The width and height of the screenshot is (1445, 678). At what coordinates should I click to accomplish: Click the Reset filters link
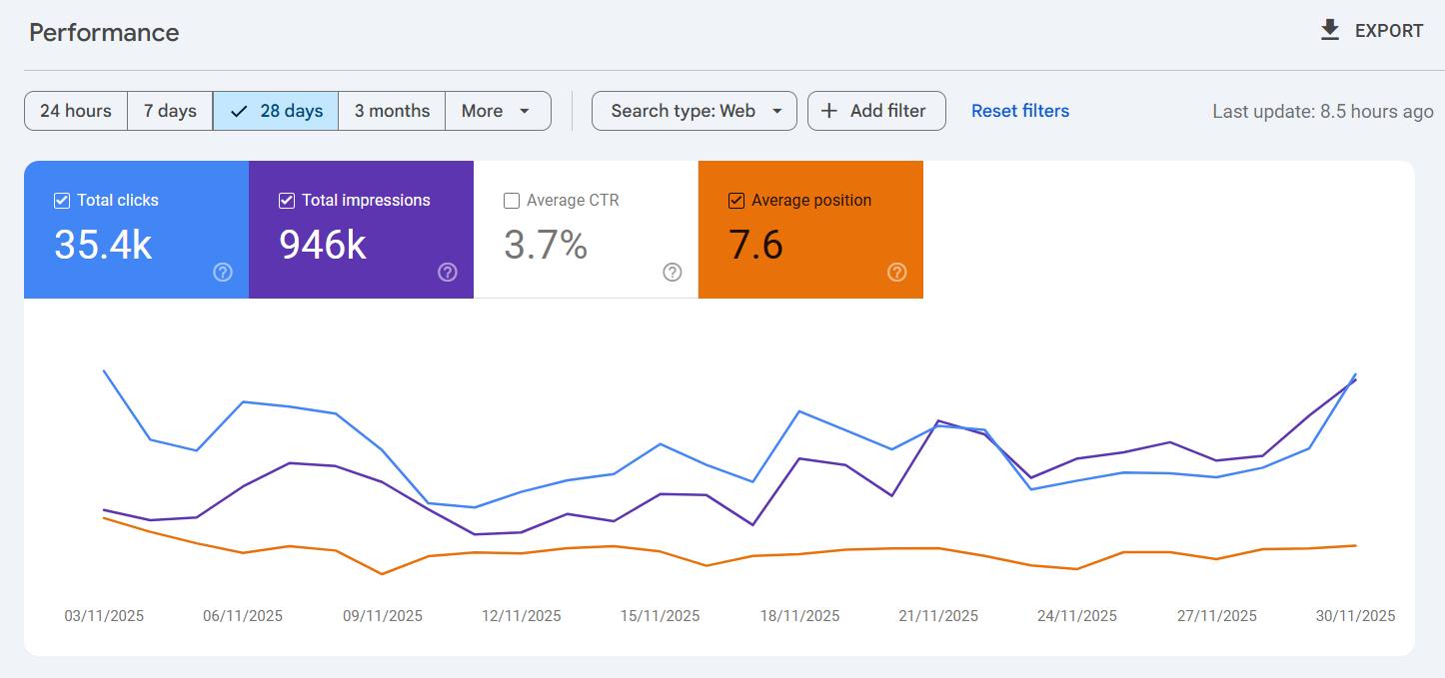pos(1020,111)
